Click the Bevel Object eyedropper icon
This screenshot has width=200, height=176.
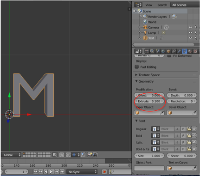pos(194,113)
